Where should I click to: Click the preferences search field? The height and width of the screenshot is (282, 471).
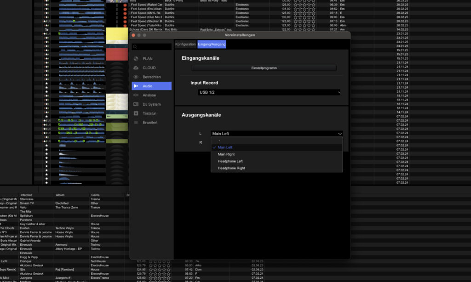point(152,46)
